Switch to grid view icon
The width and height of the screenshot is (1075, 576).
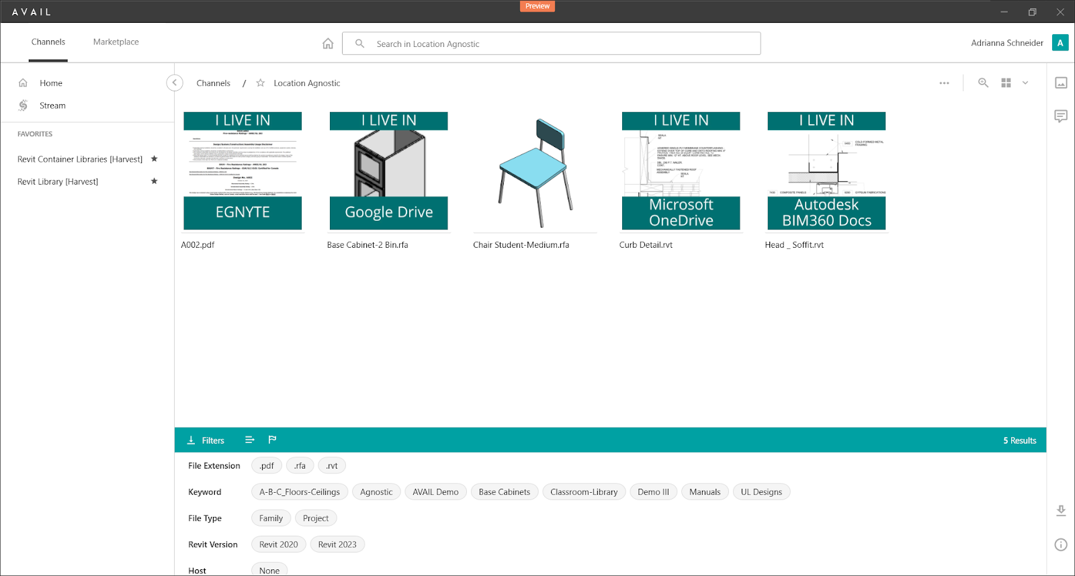coord(1006,83)
